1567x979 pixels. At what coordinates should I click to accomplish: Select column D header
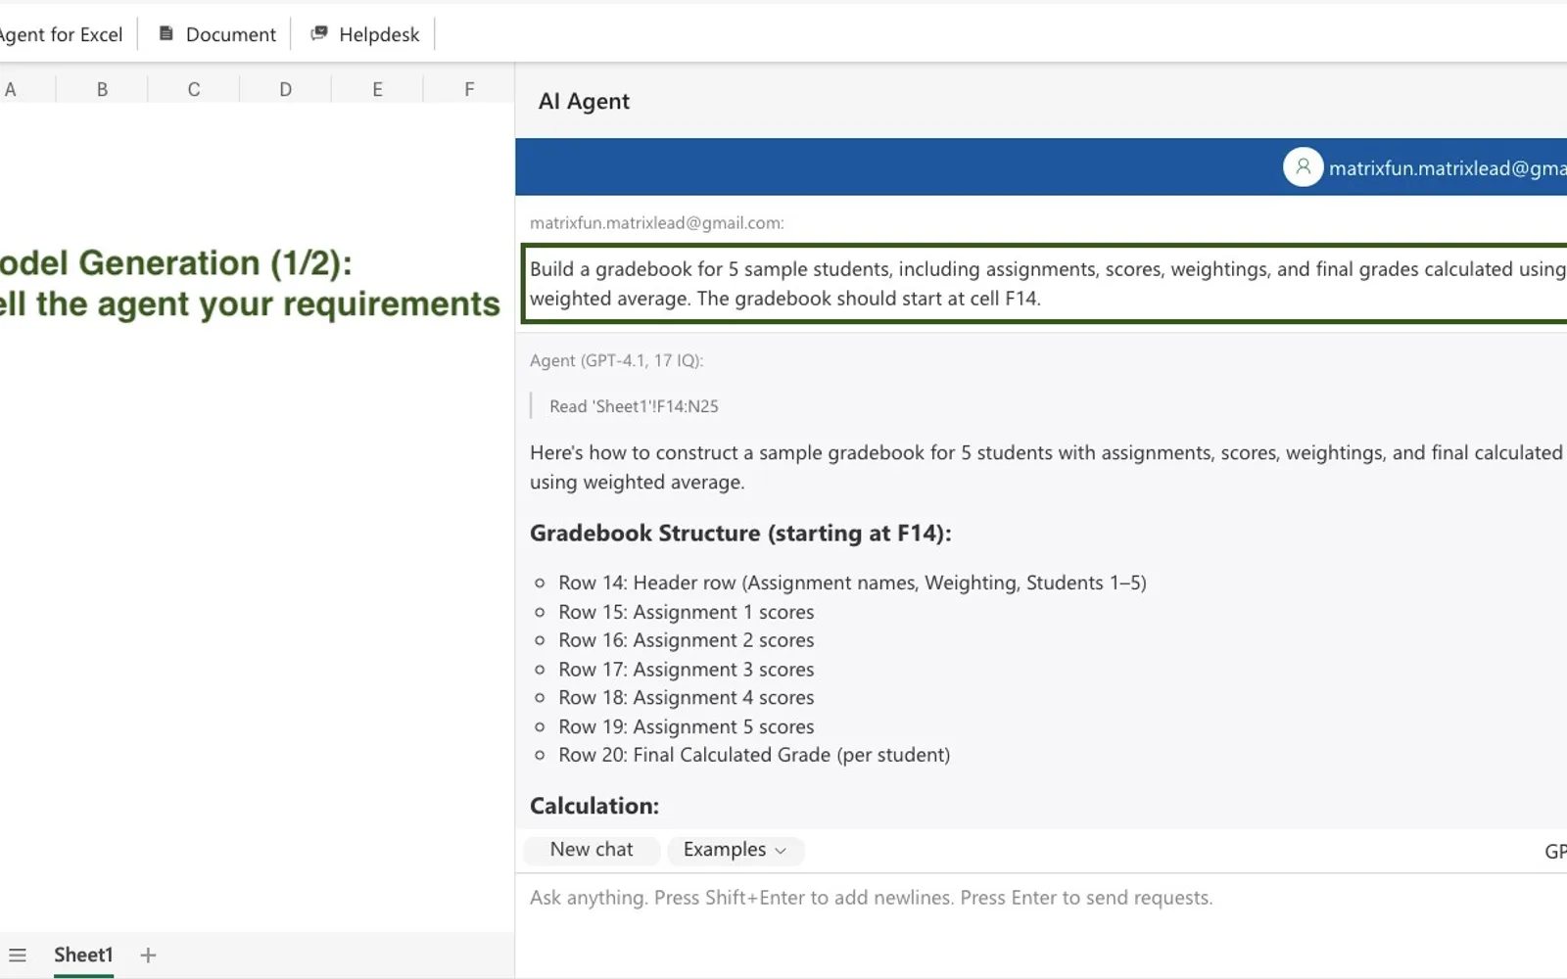[x=285, y=89]
